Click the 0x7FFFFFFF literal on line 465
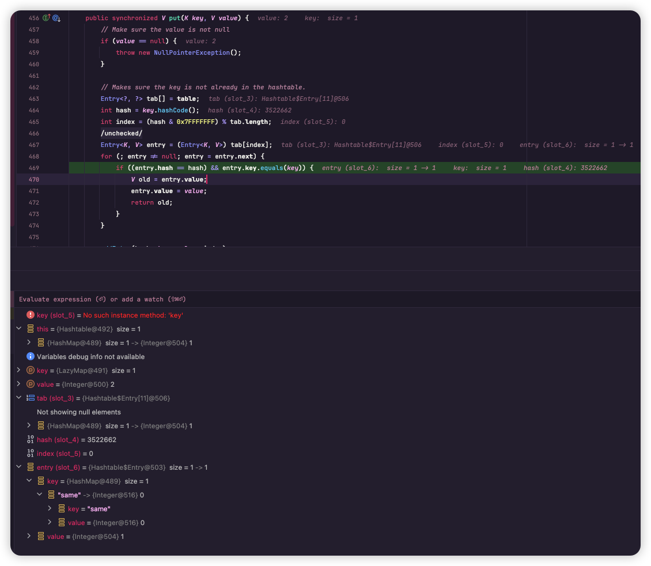This screenshot has height=566, width=651. pos(195,122)
